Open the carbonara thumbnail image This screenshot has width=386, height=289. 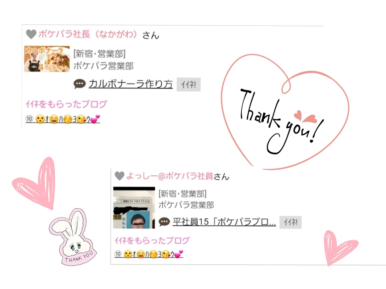click(47, 59)
